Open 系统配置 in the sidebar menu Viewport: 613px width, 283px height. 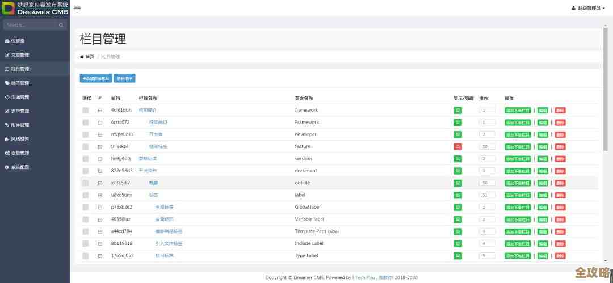click(20, 167)
